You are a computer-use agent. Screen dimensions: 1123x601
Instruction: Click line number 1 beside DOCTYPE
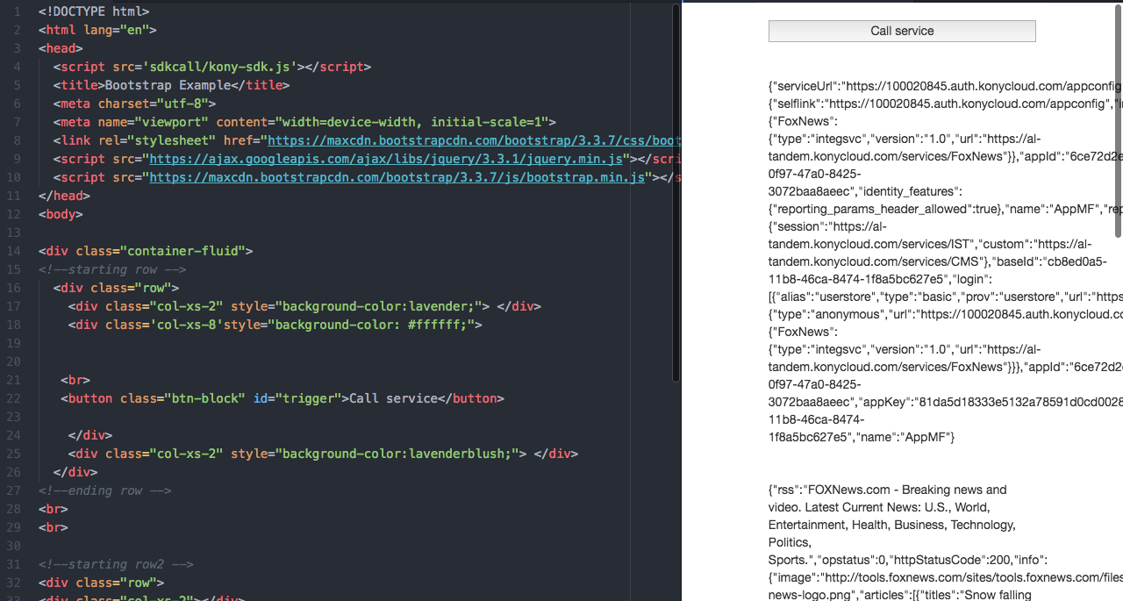18,11
